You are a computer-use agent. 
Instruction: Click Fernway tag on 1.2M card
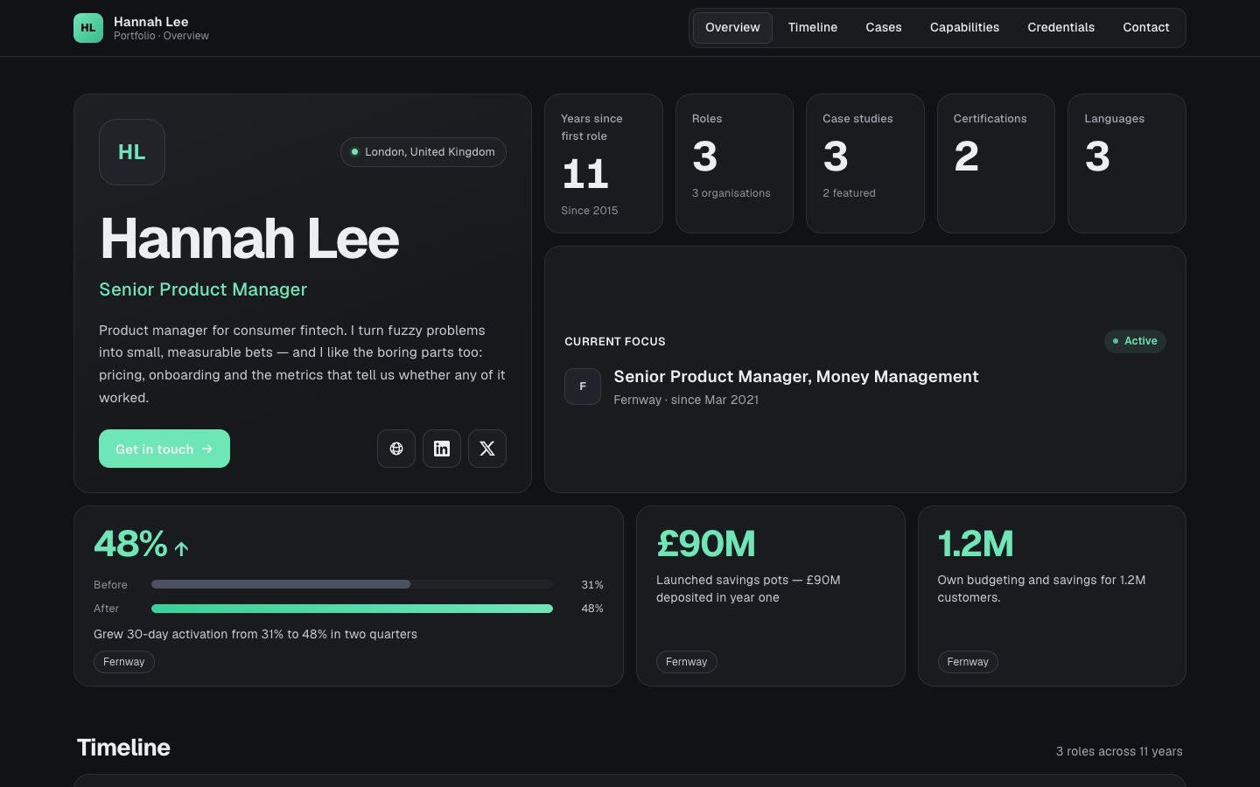(968, 662)
